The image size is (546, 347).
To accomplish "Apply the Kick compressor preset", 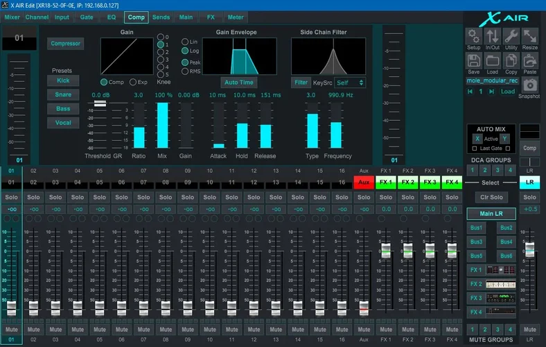I will pyautogui.click(x=63, y=81).
